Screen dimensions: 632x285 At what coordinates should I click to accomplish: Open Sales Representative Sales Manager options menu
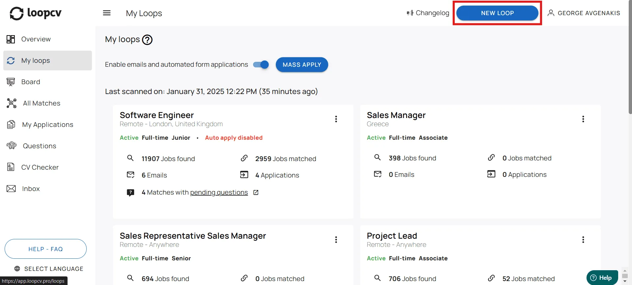point(336,240)
